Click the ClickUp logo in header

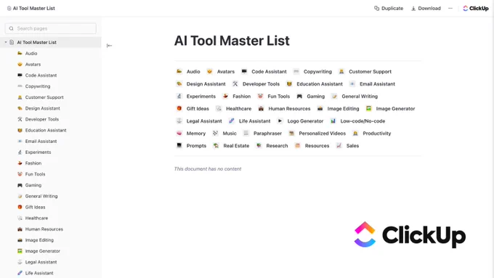click(x=475, y=8)
